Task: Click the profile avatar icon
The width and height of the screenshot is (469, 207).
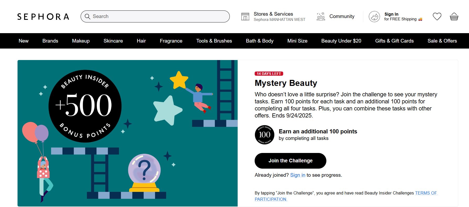Action: click(374, 17)
